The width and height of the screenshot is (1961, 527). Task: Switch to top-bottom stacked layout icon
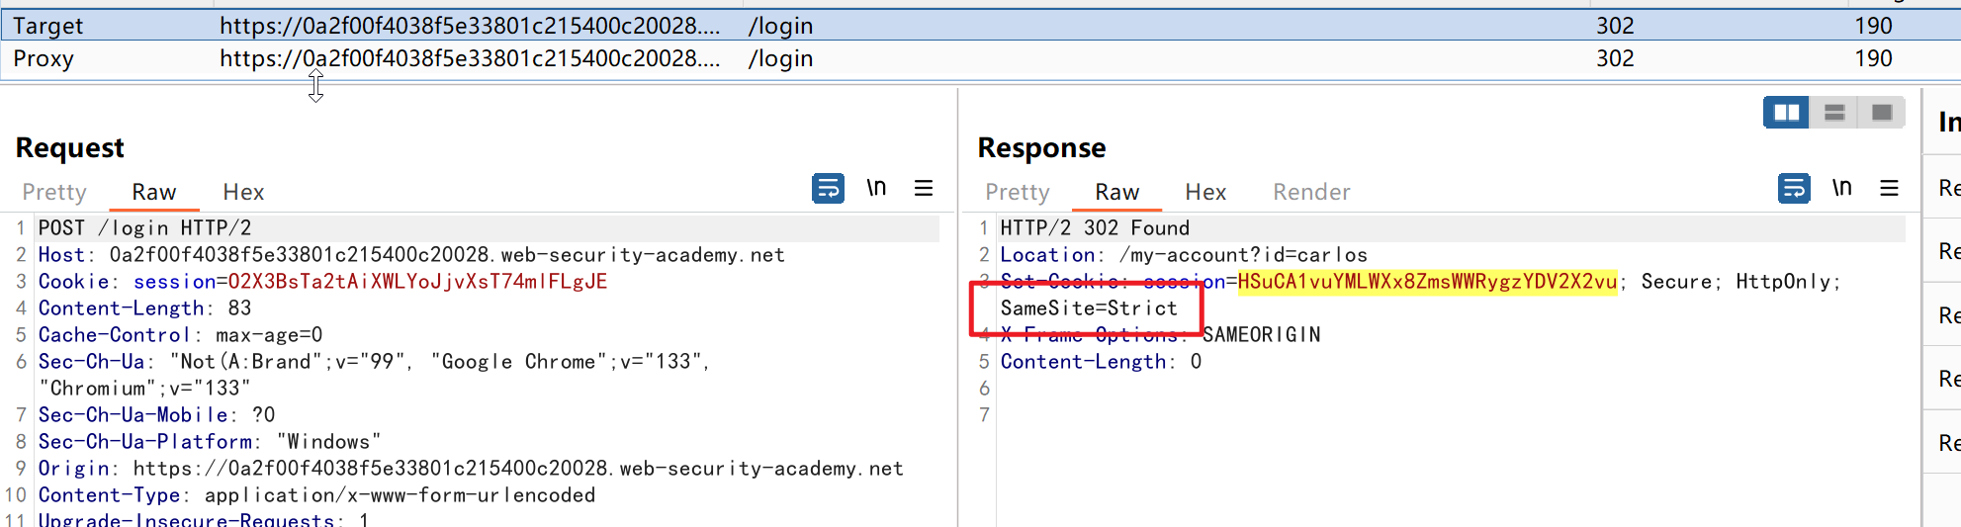tap(1833, 113)
